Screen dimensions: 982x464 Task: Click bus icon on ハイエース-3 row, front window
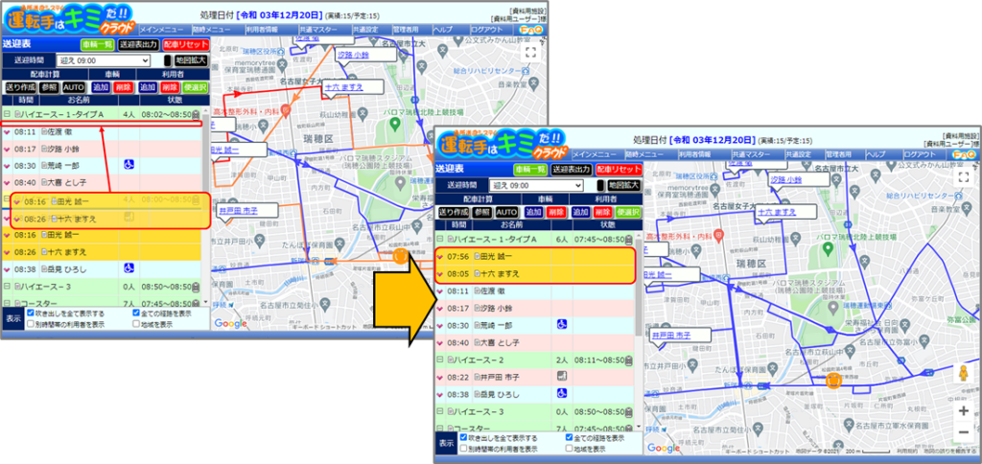628,411
